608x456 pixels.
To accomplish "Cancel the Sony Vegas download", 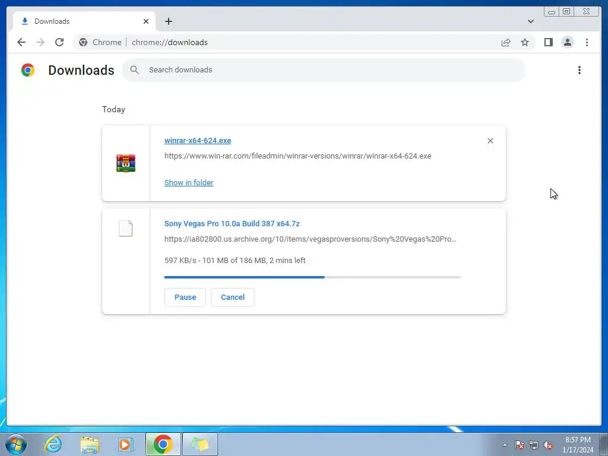I will [233, 297].
